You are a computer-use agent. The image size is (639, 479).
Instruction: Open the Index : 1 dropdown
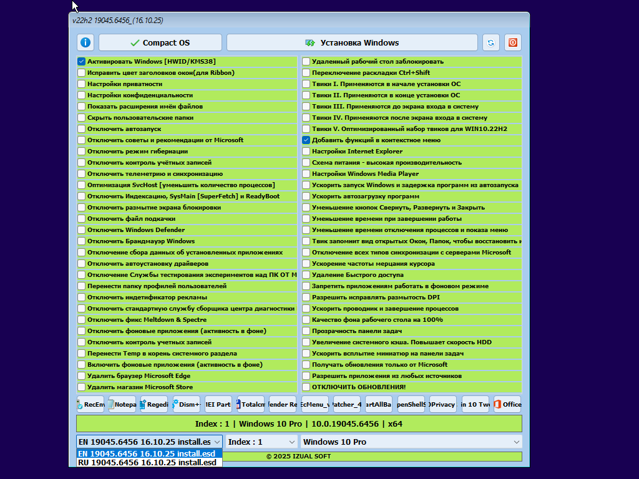click(260, 442)
